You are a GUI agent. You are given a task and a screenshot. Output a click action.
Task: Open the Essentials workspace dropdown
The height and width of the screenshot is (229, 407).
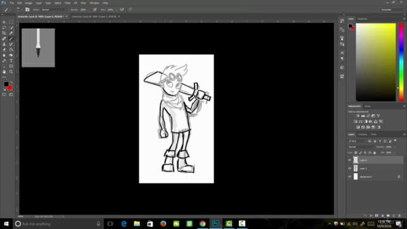click(392, 10)
